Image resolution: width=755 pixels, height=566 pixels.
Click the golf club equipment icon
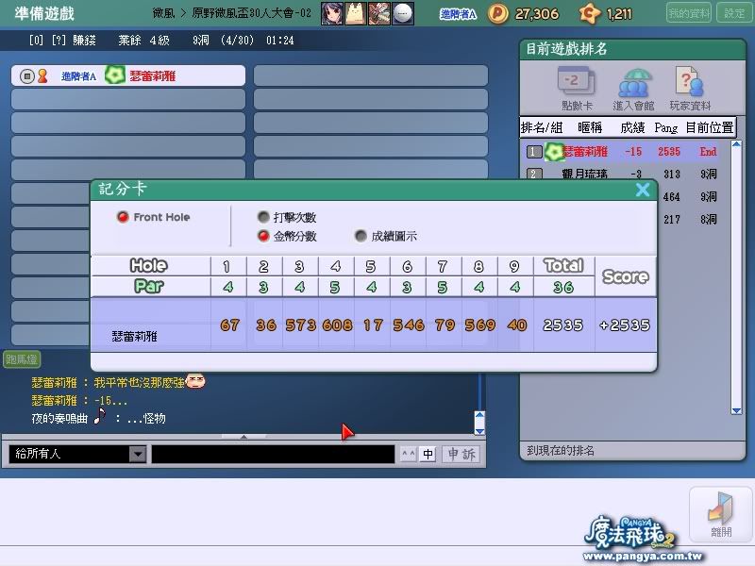tap(379, 13)
